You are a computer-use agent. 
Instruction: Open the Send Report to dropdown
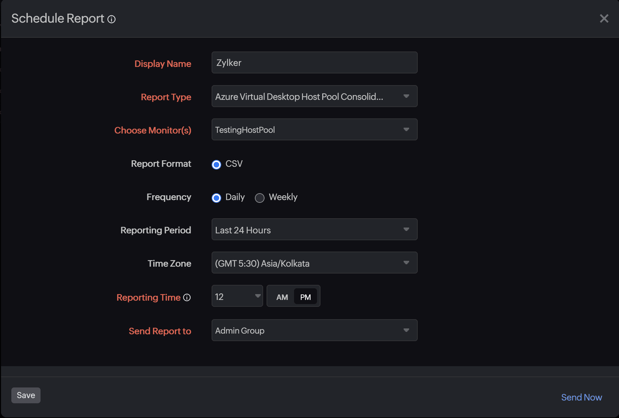[314, 330]
